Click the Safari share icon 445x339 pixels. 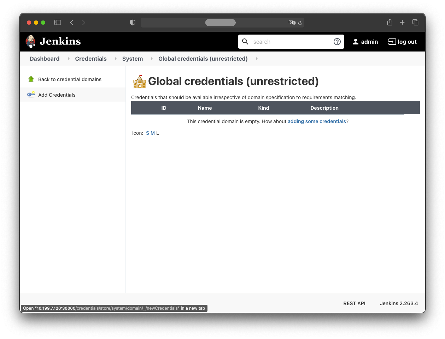390,23
